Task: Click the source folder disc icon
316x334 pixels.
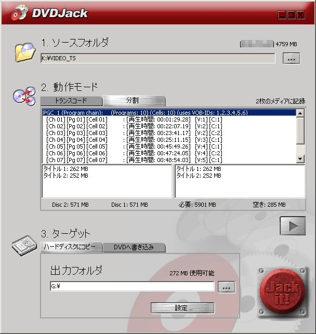Action: pyautogui.click(x=25, y=52)
